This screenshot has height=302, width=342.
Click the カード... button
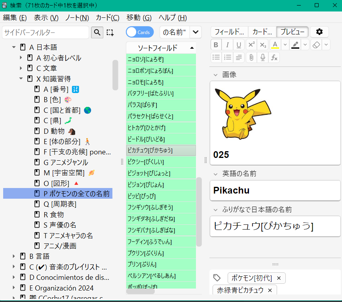tap(262, 32)
